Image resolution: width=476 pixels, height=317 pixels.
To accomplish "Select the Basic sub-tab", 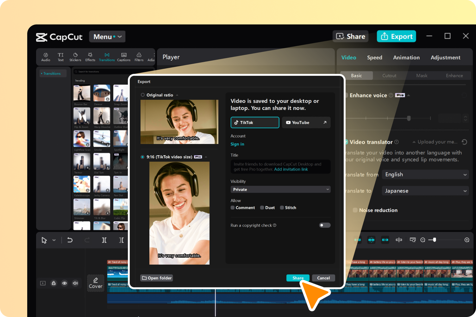I will (356, 75).
